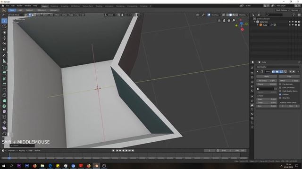The height and width of the screenshot is (169, 302).
Task: Select the Select Box tool
Action: [4, 21]
